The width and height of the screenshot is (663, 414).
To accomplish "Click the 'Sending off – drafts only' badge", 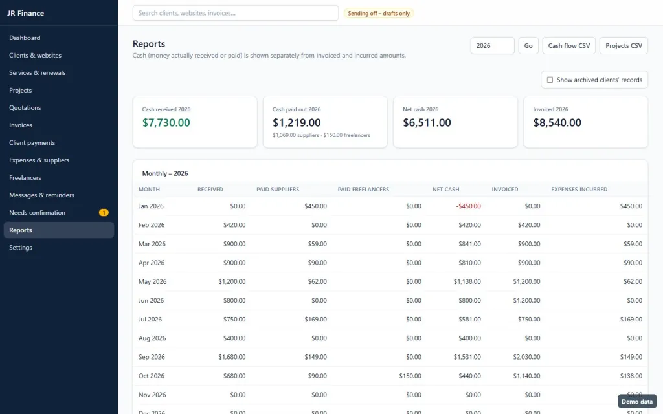I will click(378, 13).
